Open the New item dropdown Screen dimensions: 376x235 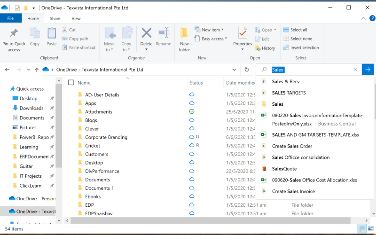click(209, 30)
